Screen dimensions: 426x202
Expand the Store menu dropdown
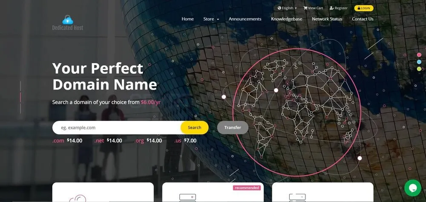(211, 19)
